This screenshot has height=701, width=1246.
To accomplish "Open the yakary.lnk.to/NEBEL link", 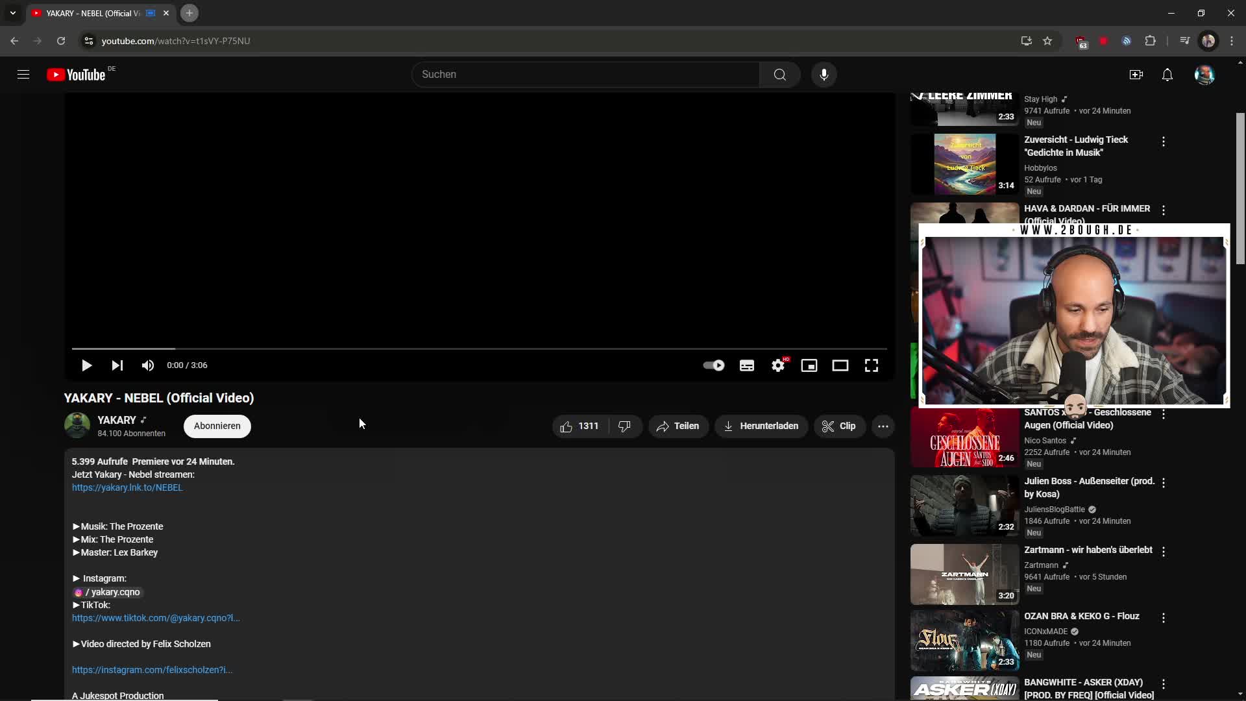I will 127,487.
